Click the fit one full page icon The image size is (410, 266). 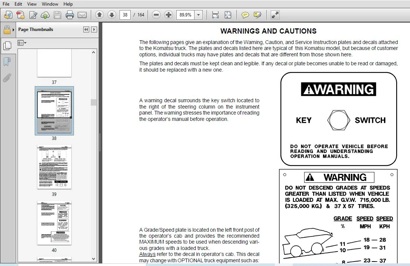coord(228,15)
